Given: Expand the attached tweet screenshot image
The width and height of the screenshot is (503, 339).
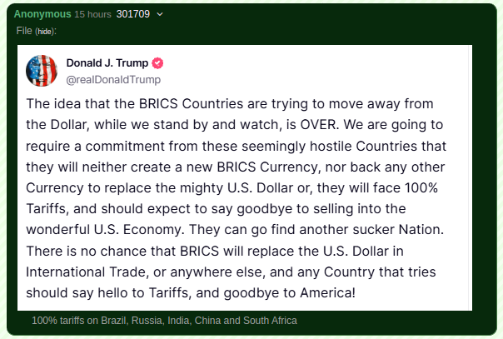Looking at the screenshot, I should (245, 178).
